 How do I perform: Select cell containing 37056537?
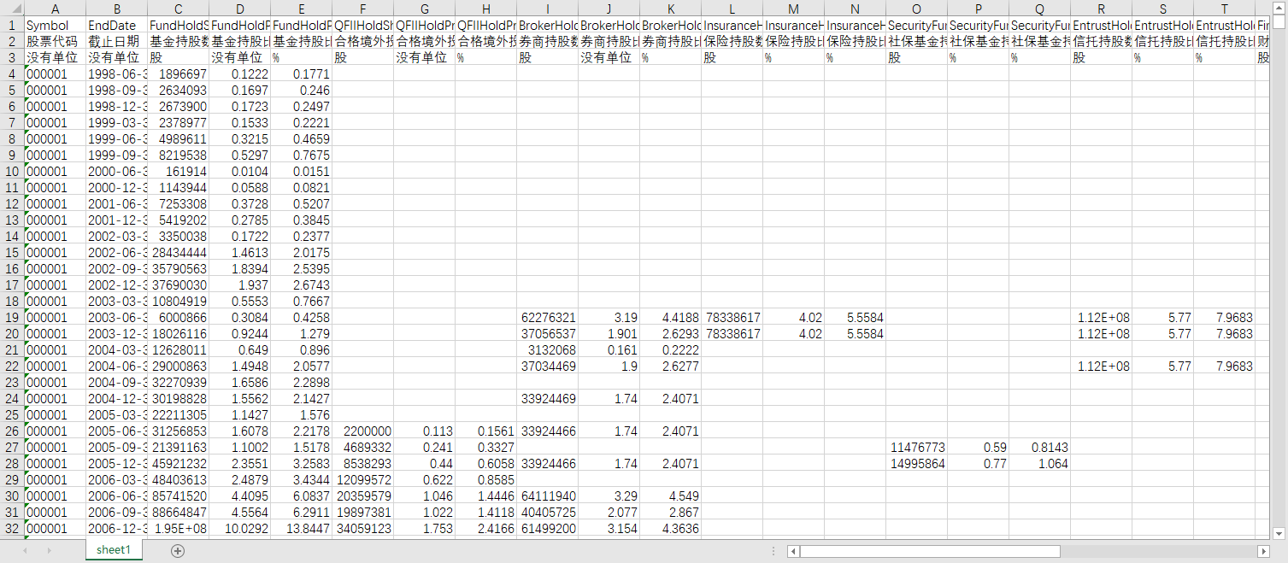(548, 333)
